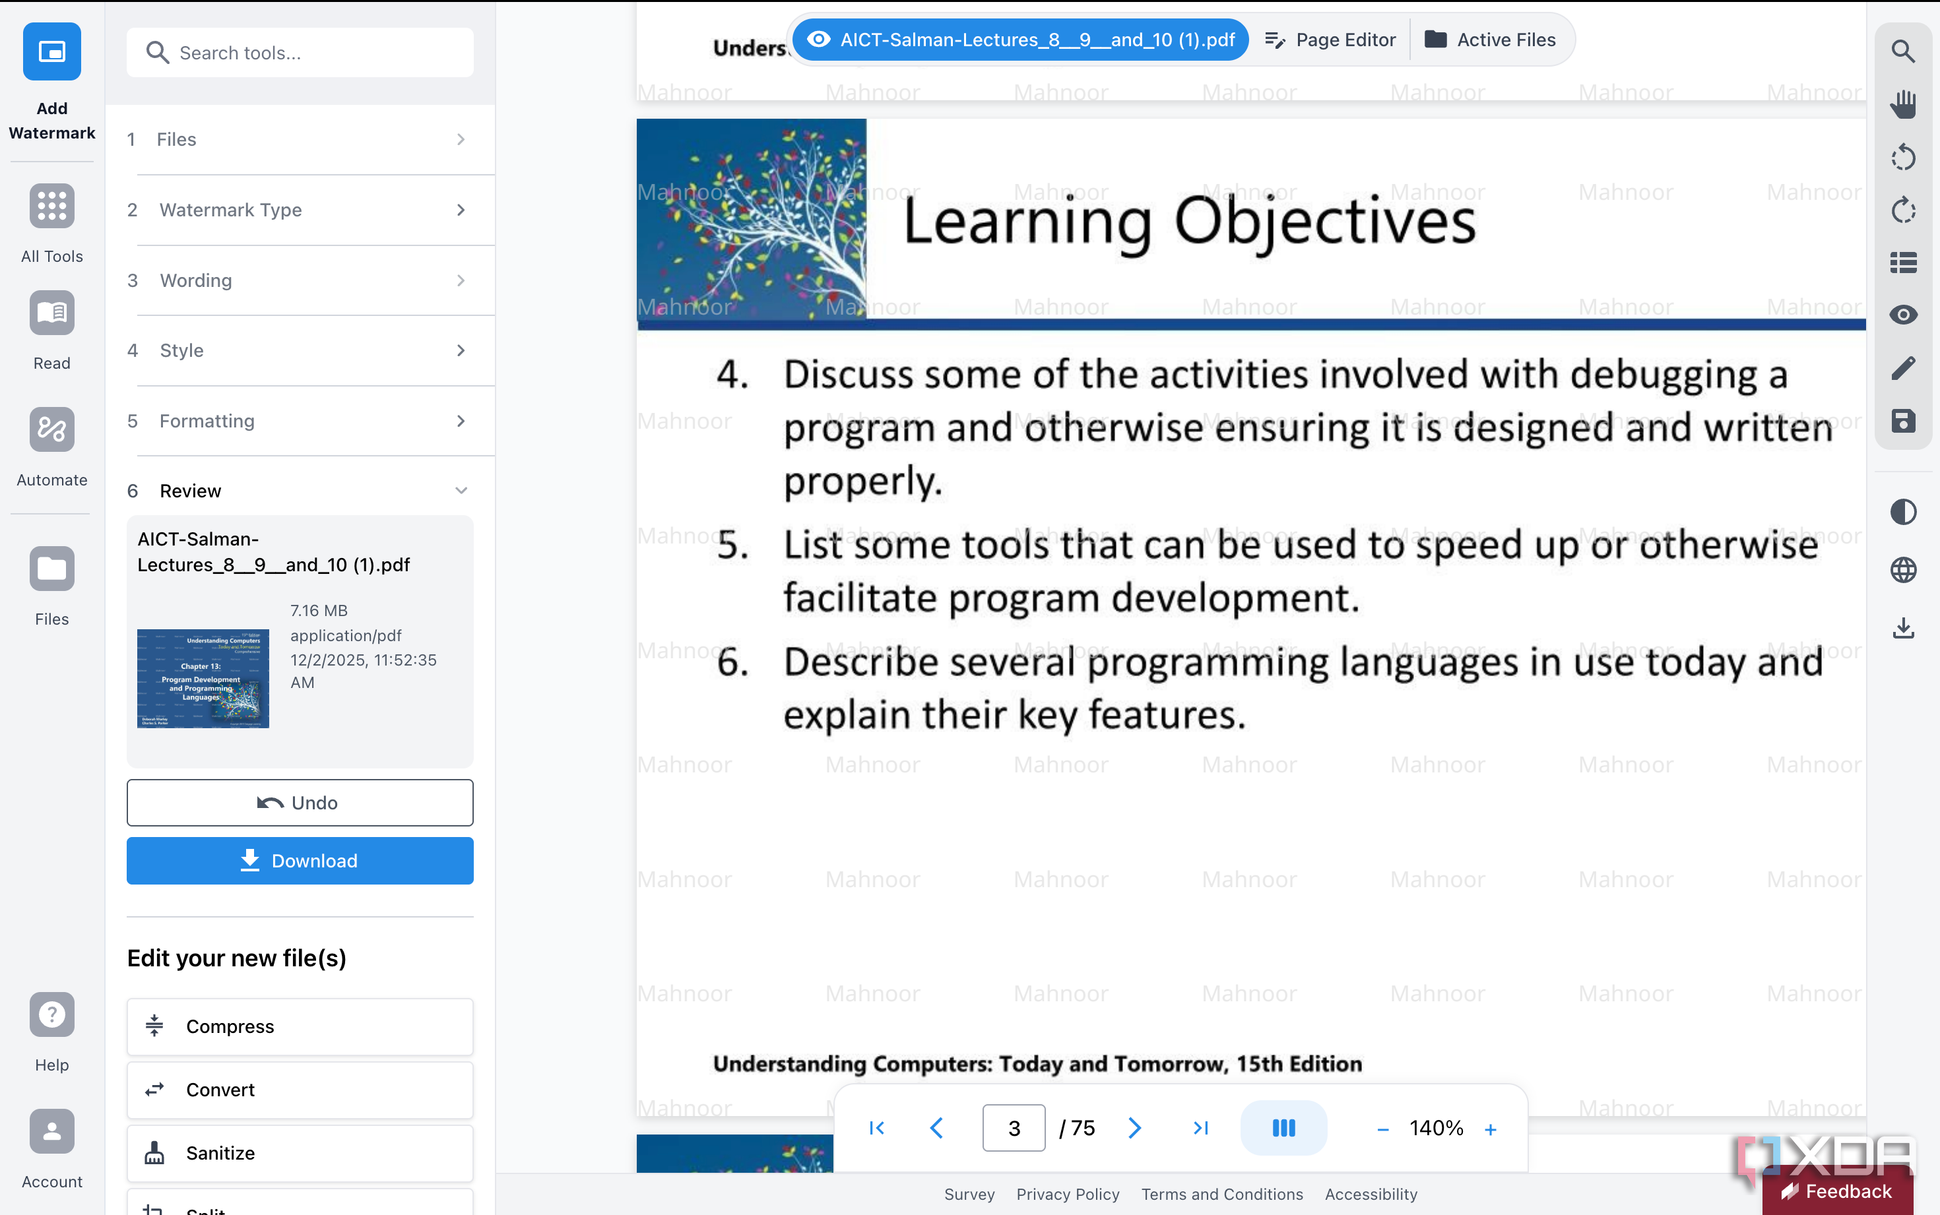Rotate page clockwise
The height and width of the screenshot is (1215, 1940).
coord(1902,210)
